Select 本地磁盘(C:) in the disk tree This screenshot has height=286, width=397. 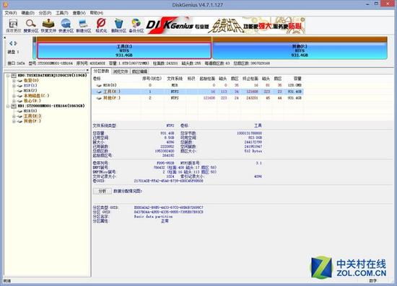(x=36, y=96)
